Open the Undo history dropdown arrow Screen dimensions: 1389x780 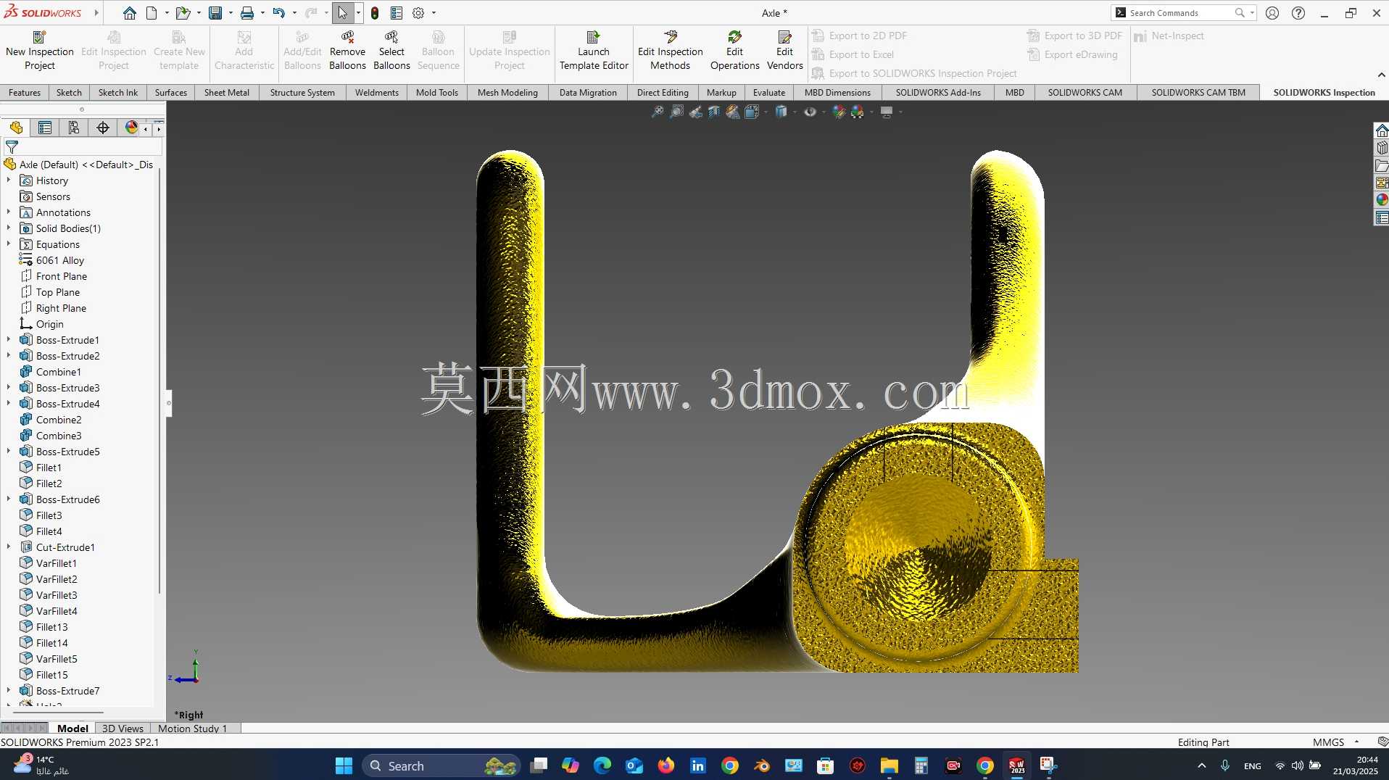(x=294, y=13)
